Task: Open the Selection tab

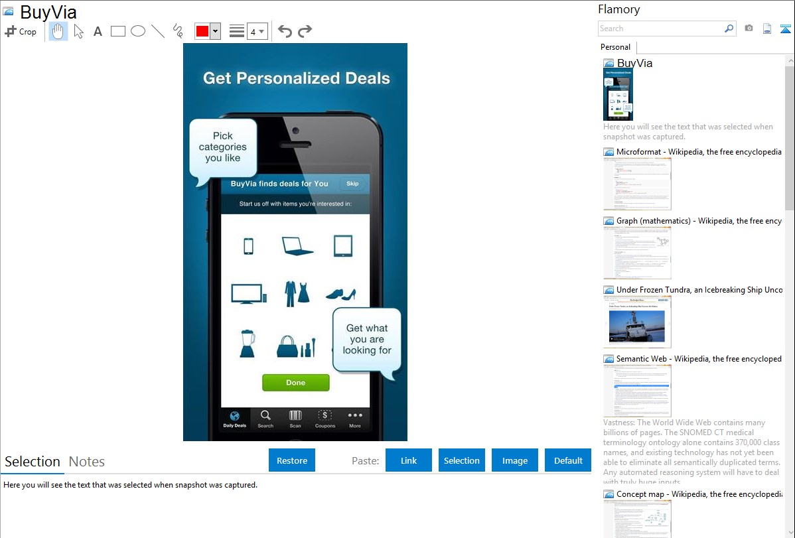Action: click(33, 462)
